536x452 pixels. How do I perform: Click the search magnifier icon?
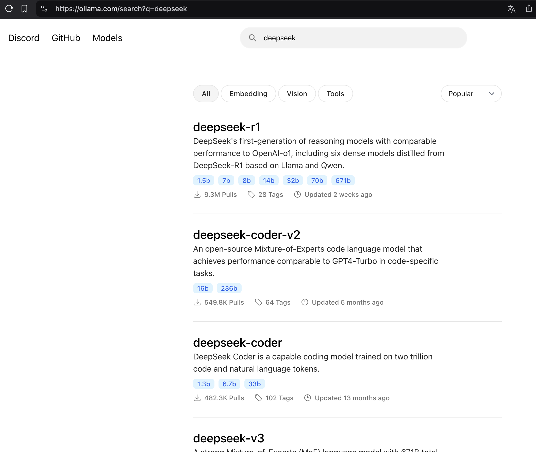[253, 38]
